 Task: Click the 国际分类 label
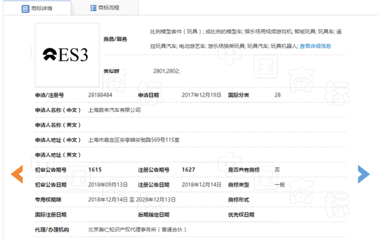(239, 95)
